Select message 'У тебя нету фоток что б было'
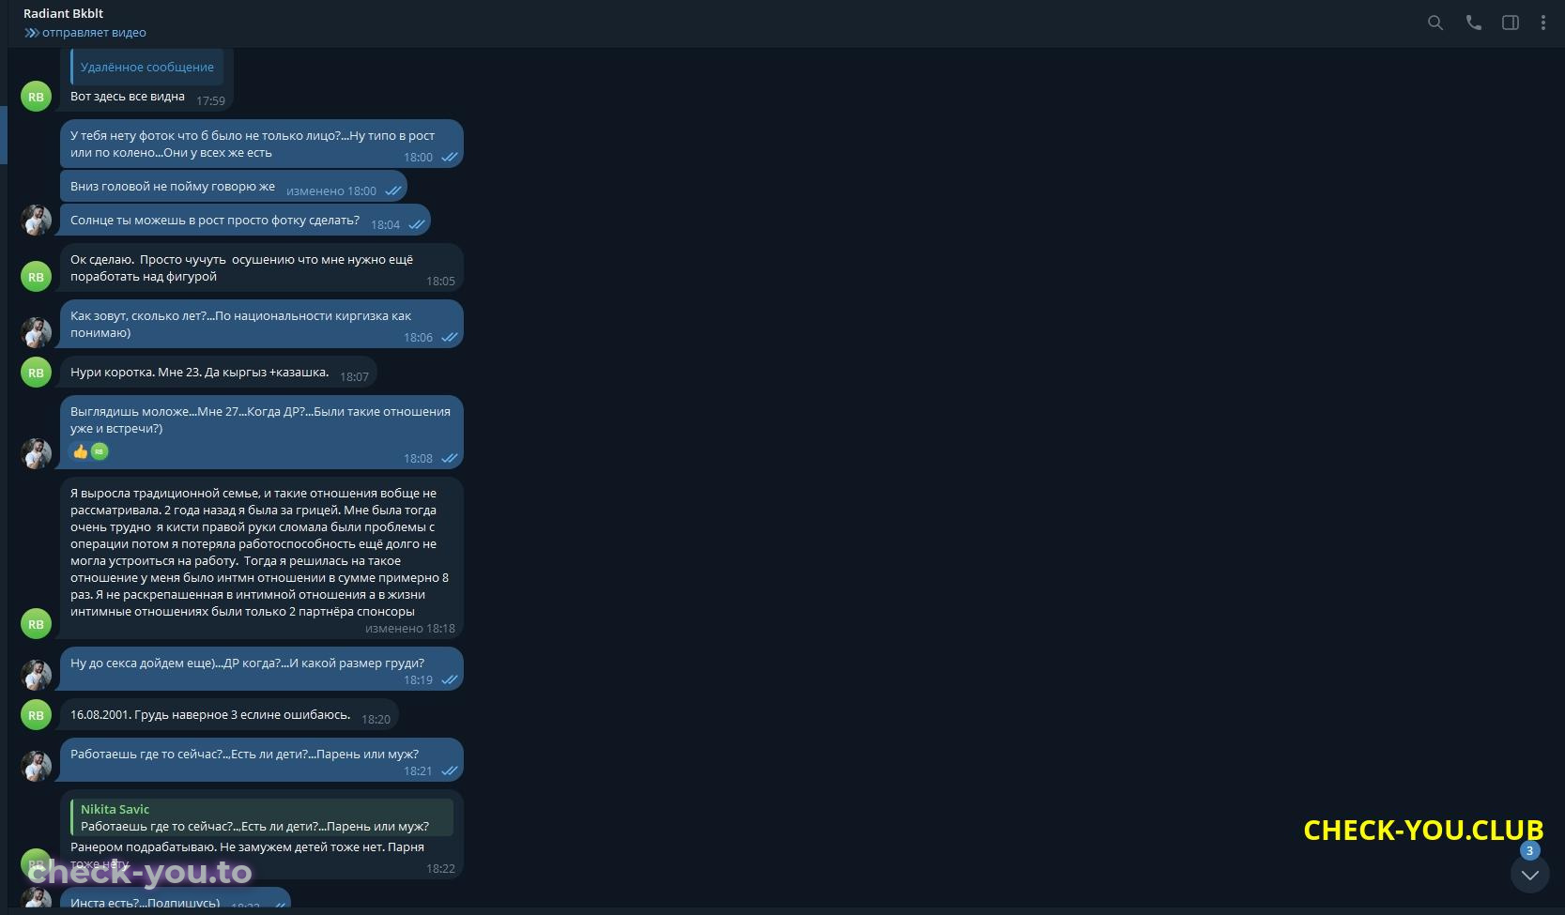Image resolution: width=1565 pixels, height=915 pixels. [x=262, y=144]
